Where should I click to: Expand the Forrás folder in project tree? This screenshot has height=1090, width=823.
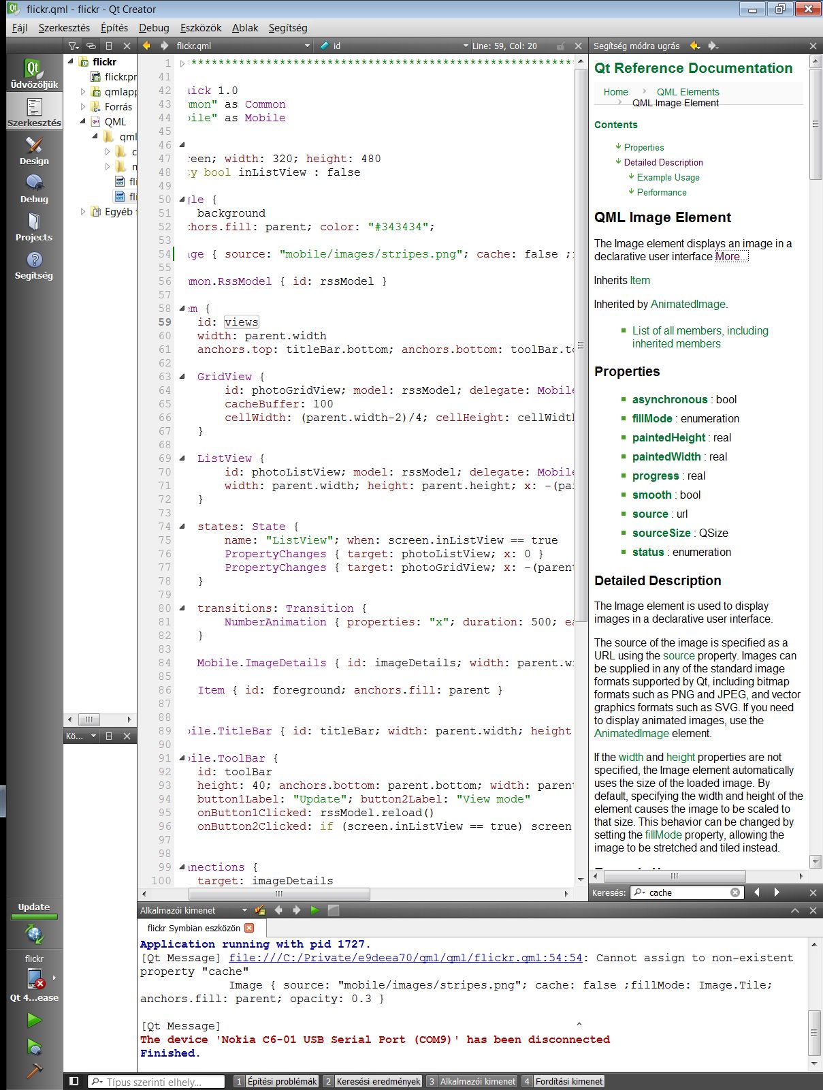pos(83,107)
